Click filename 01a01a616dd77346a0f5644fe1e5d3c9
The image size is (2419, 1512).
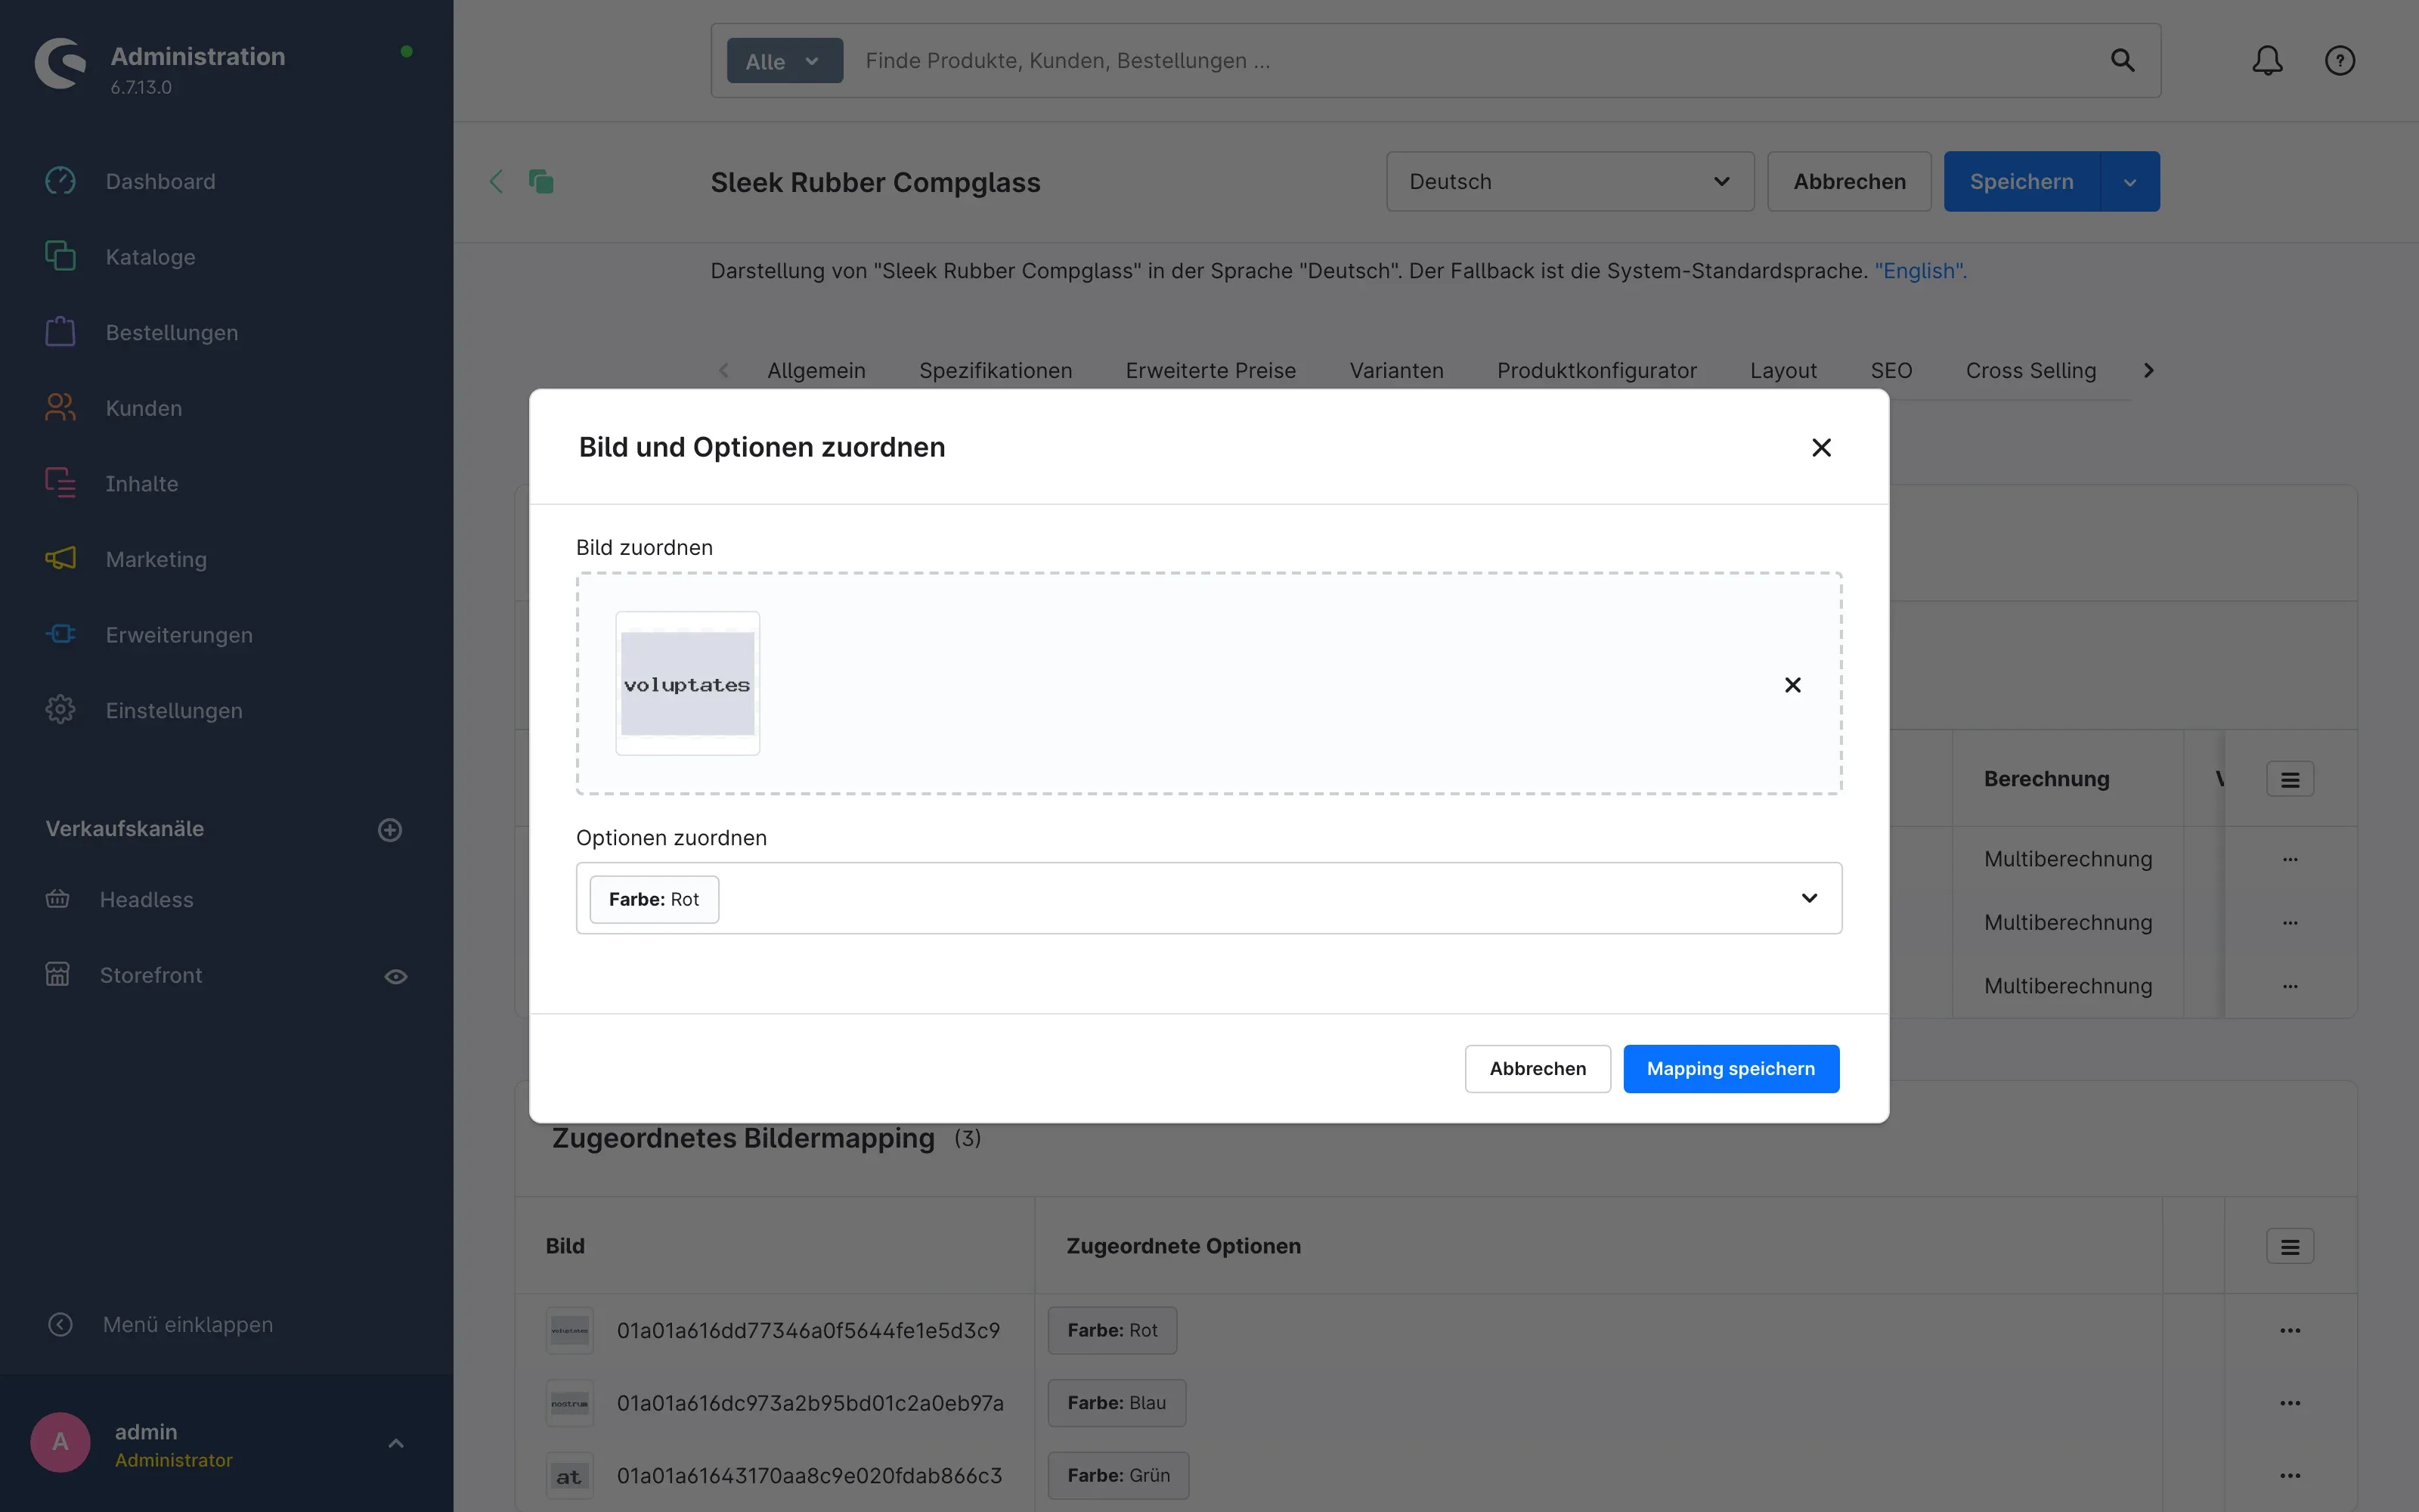pos(807,1330)
